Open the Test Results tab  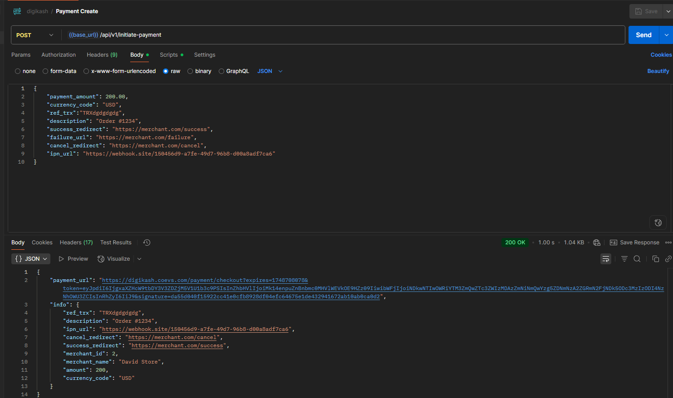pyautogui.click(x=116, y=243)
